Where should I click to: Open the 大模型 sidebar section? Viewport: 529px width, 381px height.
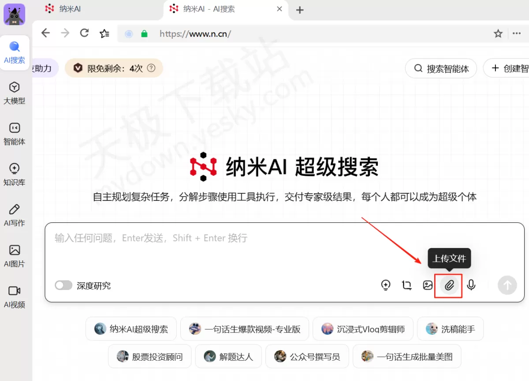pyautogui.click(x=15, y=93)
